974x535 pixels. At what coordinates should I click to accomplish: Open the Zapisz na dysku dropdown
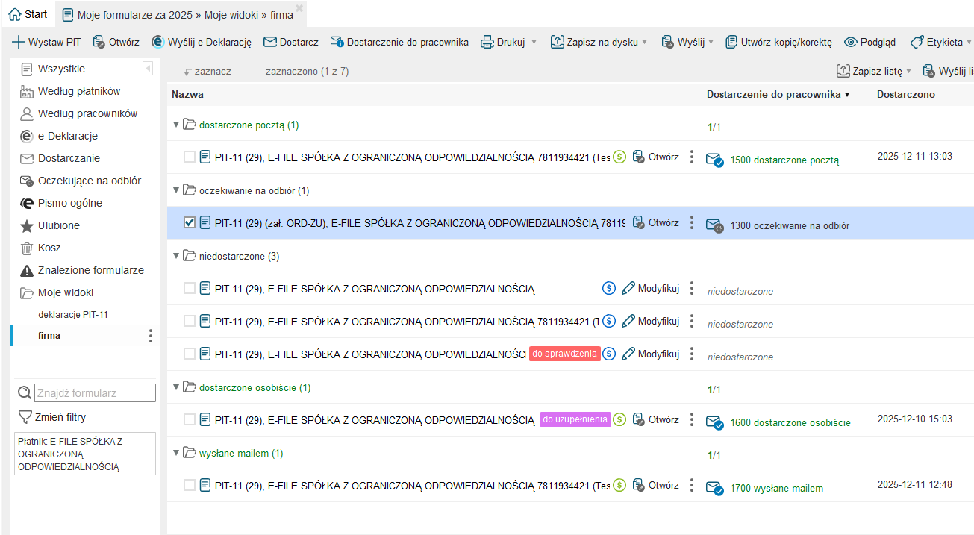[x=644, y=43]
